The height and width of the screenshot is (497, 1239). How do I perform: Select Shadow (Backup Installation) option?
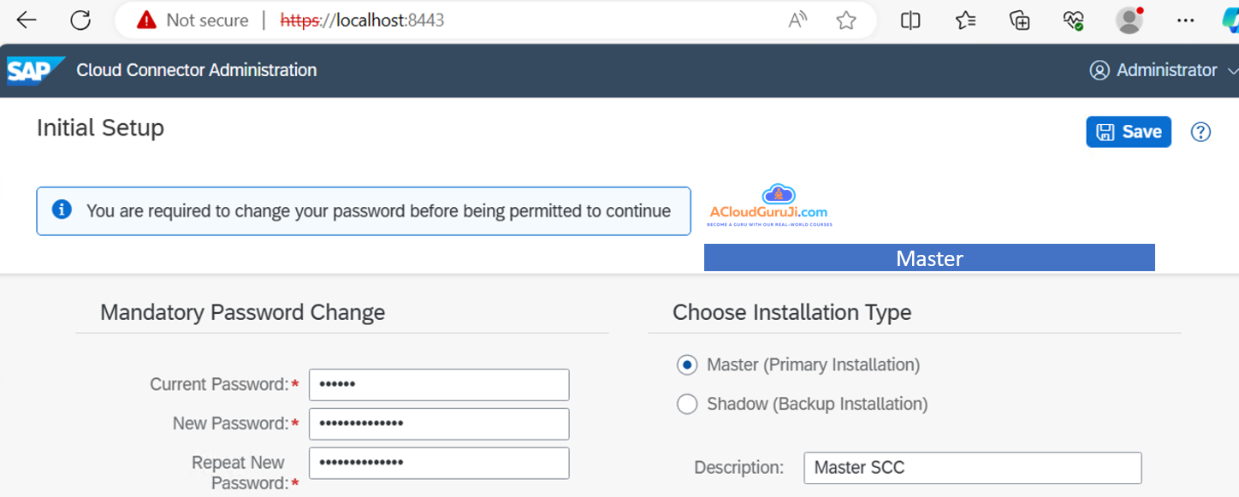[687, 405]
